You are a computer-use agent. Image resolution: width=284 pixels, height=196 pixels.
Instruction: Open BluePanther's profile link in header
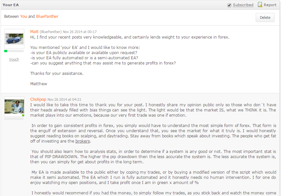click(x=47, y=17)
